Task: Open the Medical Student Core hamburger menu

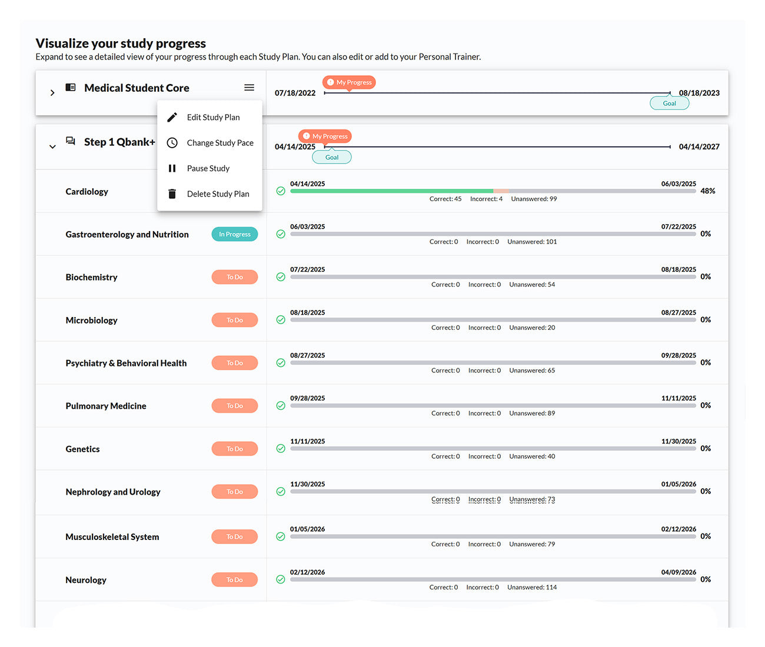Action: [x=249, y=88]
